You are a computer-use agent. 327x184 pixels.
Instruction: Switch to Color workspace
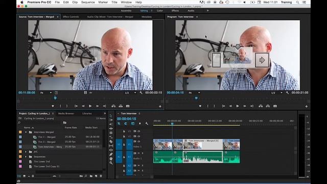coord(160,11)
